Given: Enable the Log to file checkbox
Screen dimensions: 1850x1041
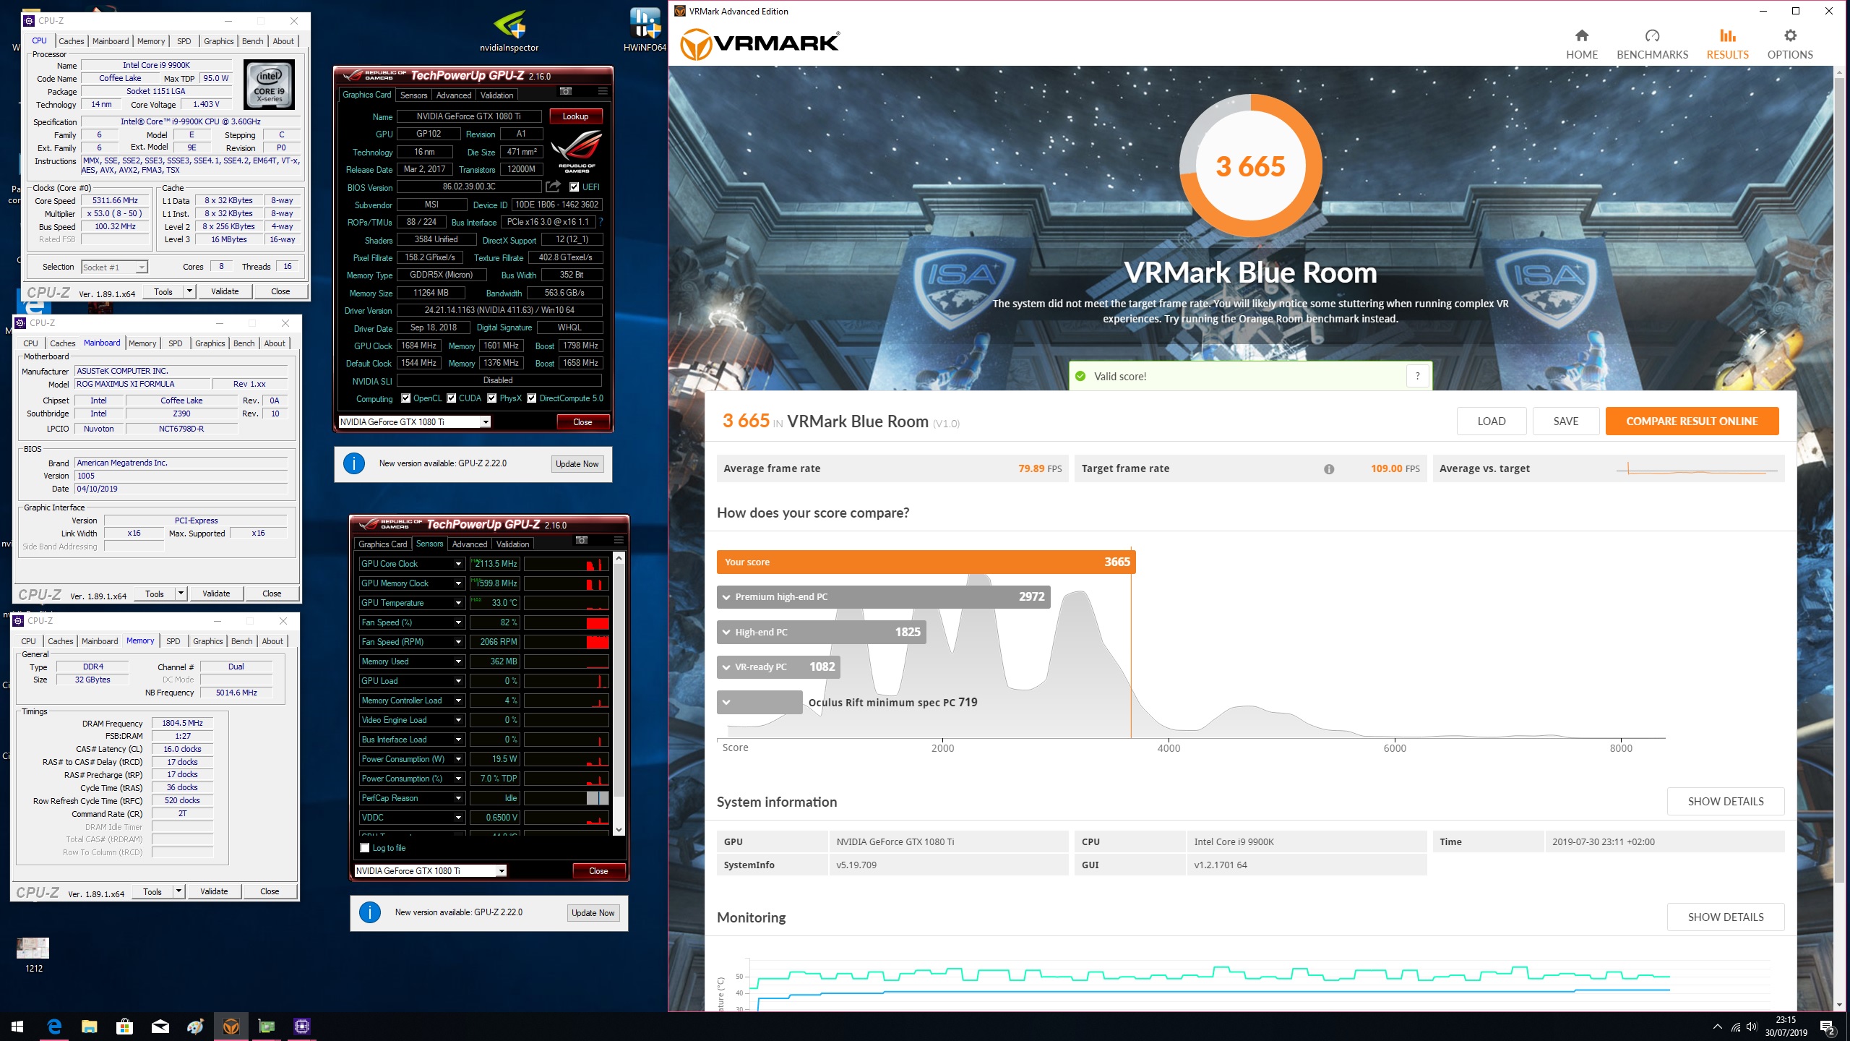Looking at the screenshot, I should (x=365, y=848).
